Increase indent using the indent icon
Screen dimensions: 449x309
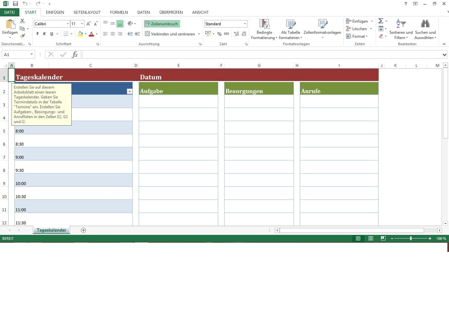[137, 34]
